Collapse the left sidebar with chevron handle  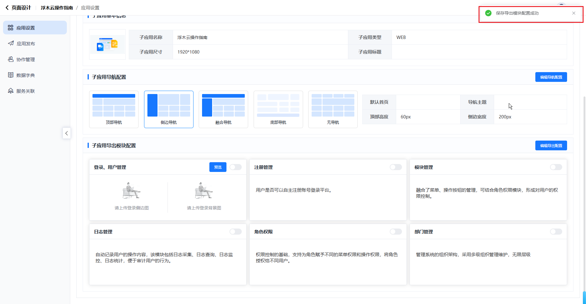67,133
